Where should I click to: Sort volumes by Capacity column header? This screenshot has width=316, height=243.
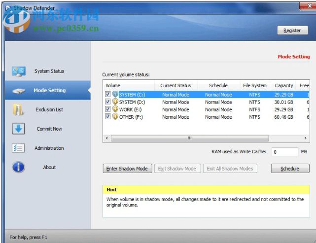pyautogui.click(x=283, y=85)
